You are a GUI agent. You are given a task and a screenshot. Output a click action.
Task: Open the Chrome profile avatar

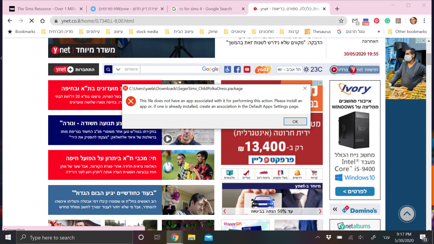point(413,21)
